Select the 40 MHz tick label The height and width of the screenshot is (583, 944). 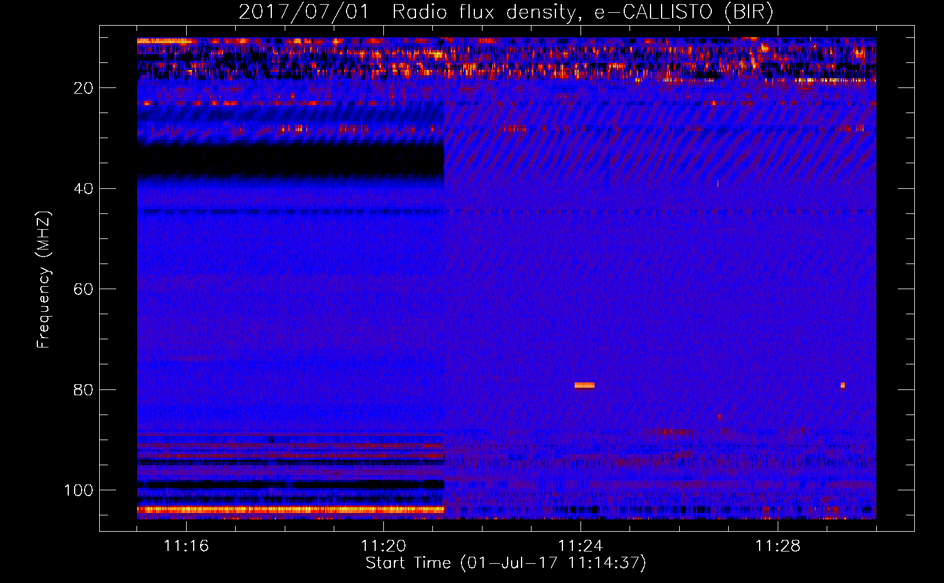(x=83, y=189)
